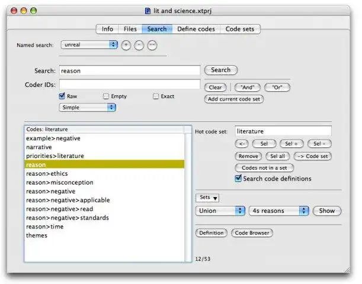Open the Union operation dropdown

point(220,211)
